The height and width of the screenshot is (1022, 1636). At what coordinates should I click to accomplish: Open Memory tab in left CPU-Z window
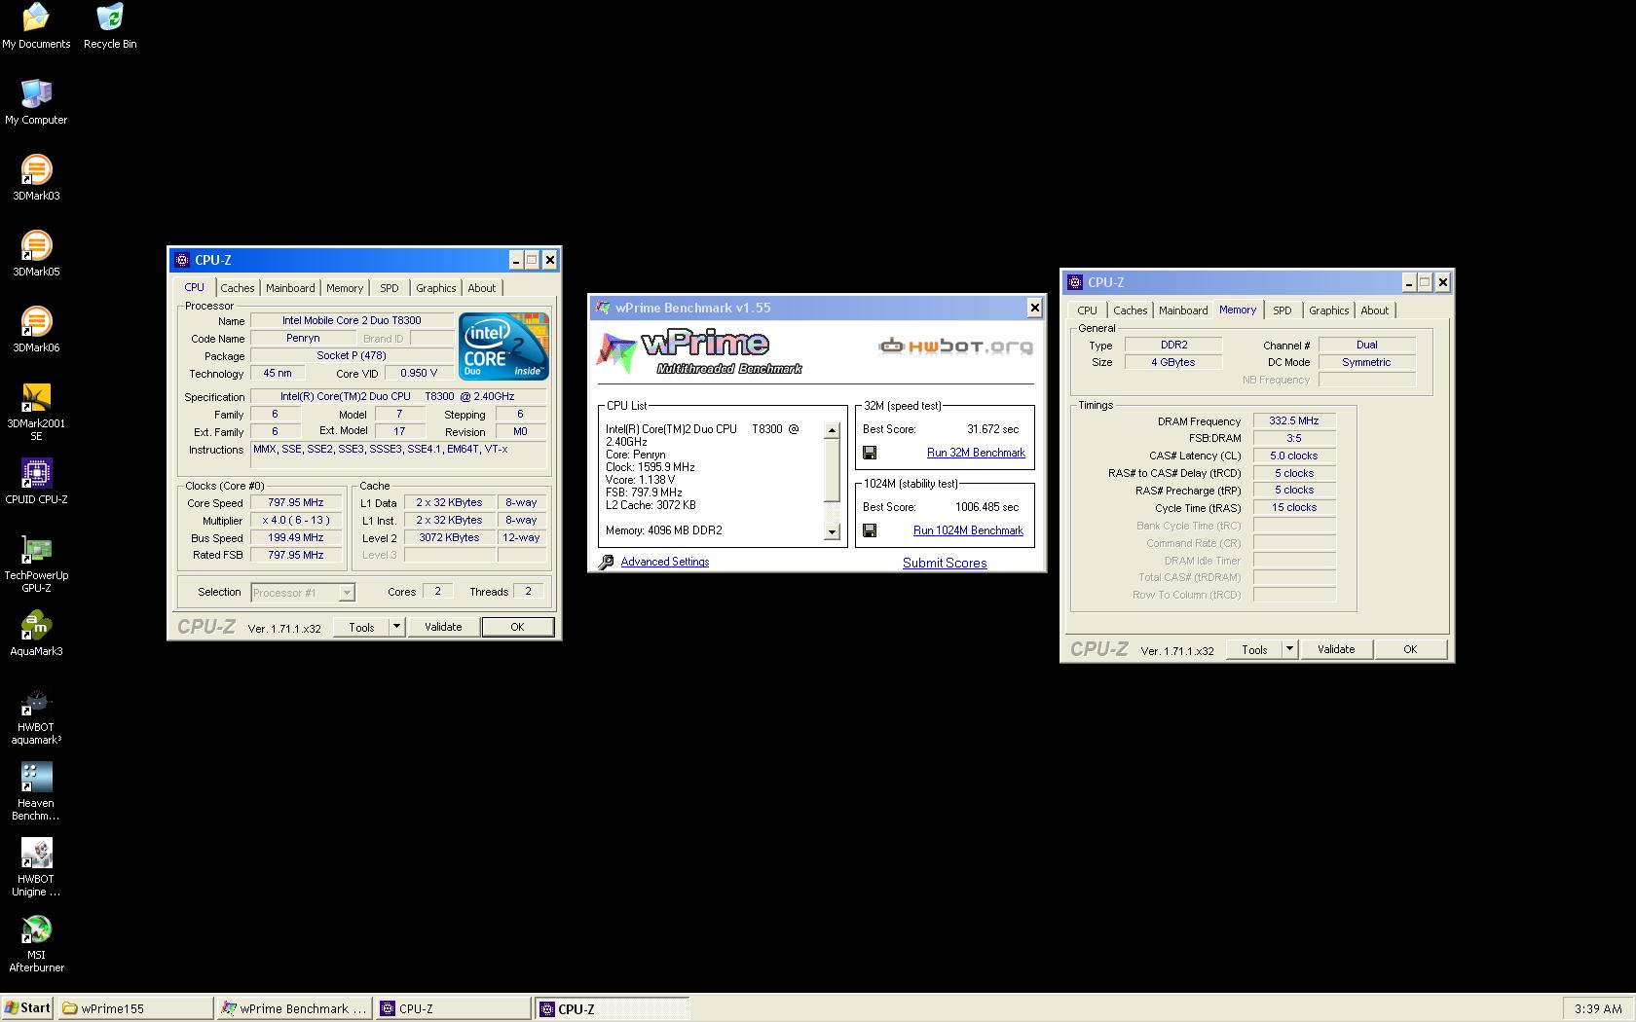coord(345,288)
